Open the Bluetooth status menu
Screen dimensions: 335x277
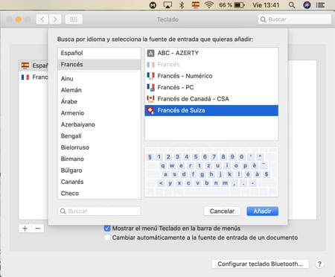point(182,5)
